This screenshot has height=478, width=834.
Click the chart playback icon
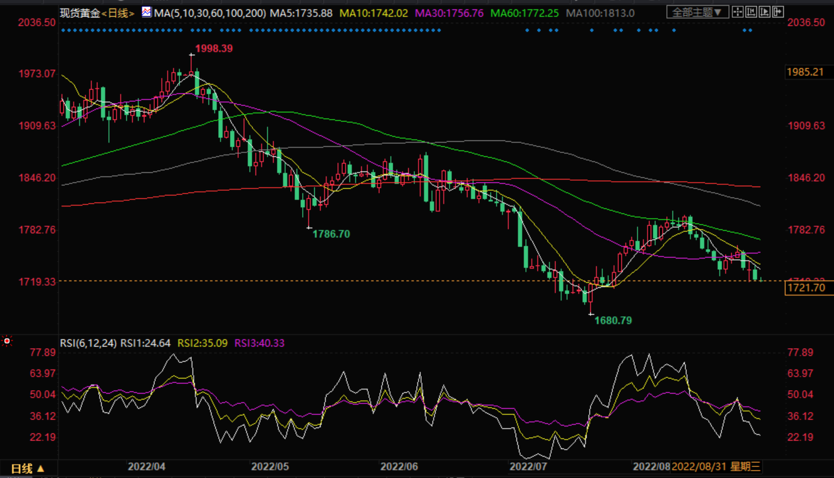[765, 12]
